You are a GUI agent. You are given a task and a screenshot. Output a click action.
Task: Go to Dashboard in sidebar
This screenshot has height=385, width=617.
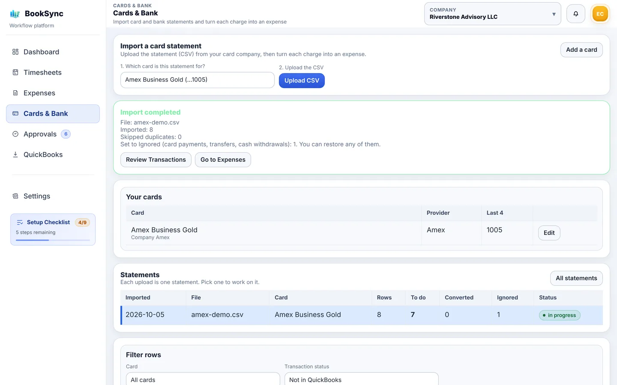coord(53,52)
